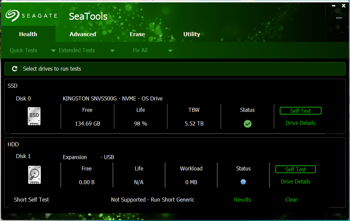Viewport: 350px width, 221px height.
Task: Click the 134.69 GB free space value
Action: pos(88,124)
